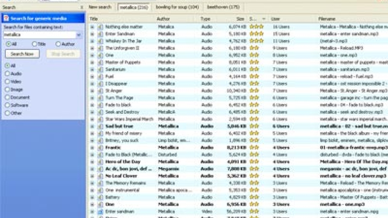Click audio file icon next to Whiskey In The Jar
388x218 pixels.
pos(100,41)
